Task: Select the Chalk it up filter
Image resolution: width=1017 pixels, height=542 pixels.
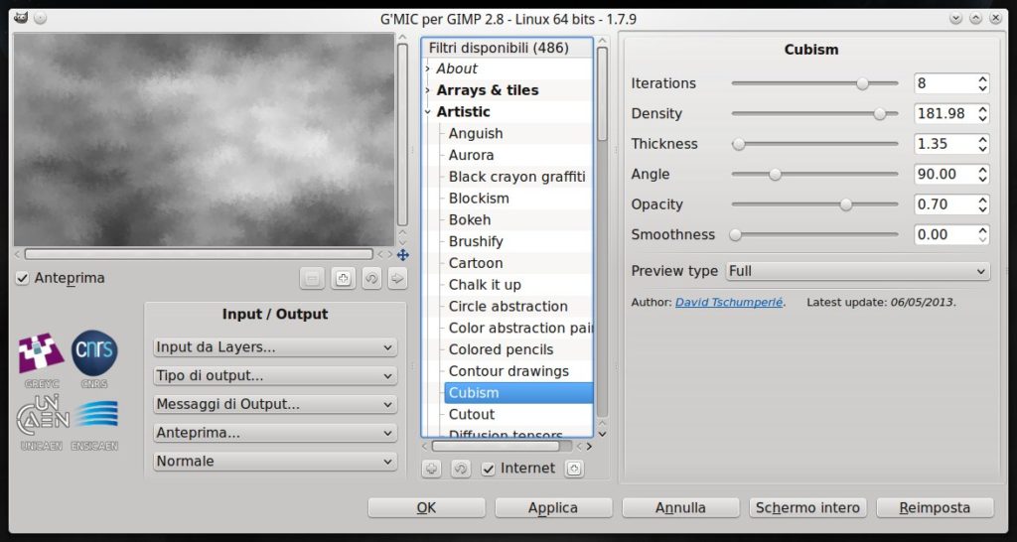Action: [485, 285]
